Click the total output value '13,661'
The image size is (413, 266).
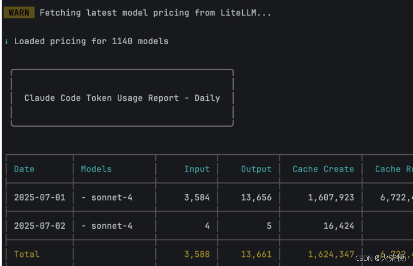(x=256, y=255)
